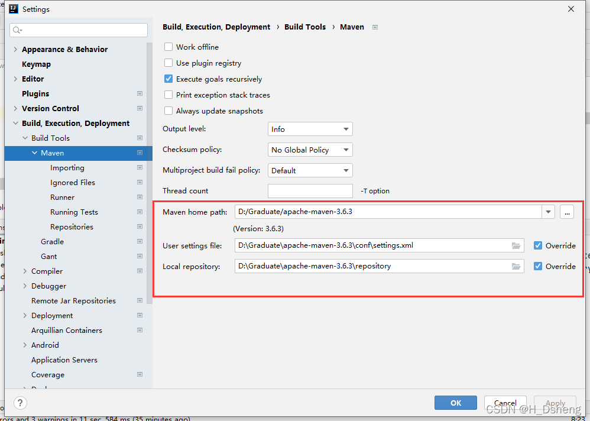Select Application Servers page
The width and height of the screenshot is (590, 421).
click(64, 360)
